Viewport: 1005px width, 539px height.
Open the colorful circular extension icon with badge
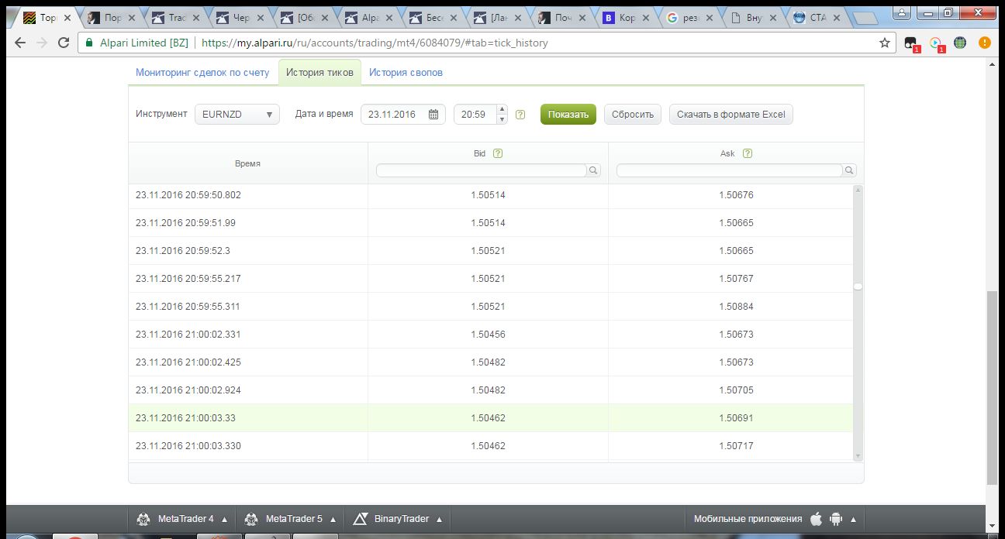click(x=936, y=44)
